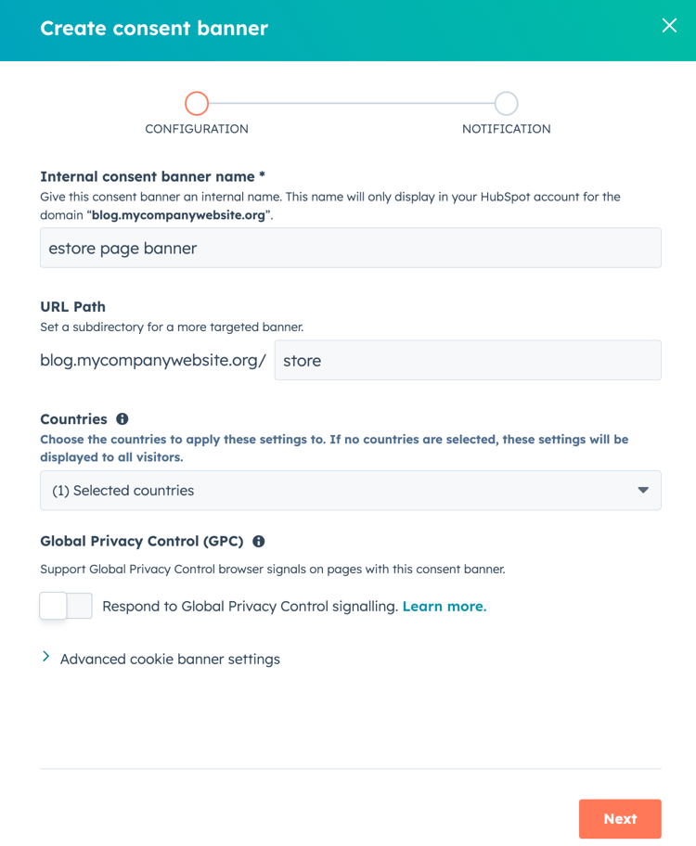Image resolution: width=696 pixels, height=846 pixels.
Task: Select the CONFIGURATION step label
Action: (x=196, y=129)
